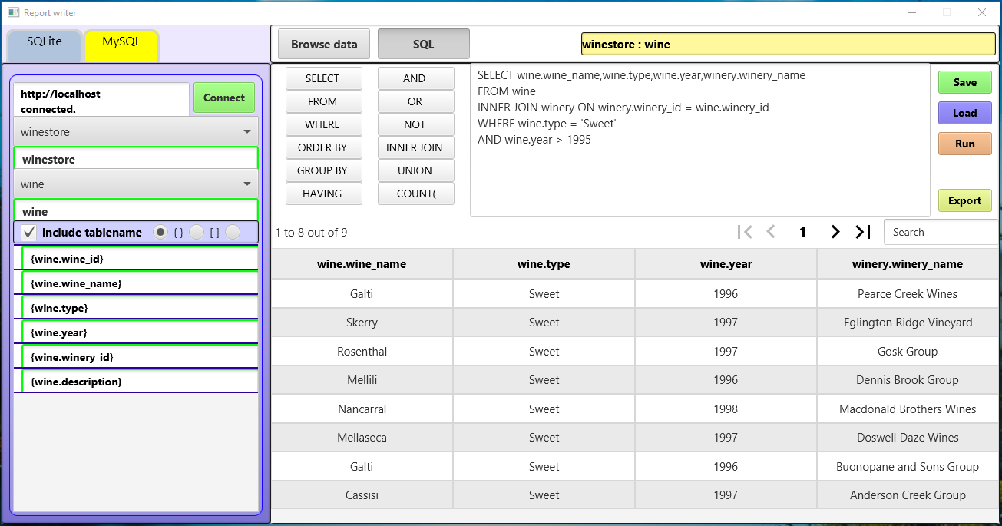1002x526 pixels.
Task: Sort by the wine.year column header
Action: [x=726, y=264]
